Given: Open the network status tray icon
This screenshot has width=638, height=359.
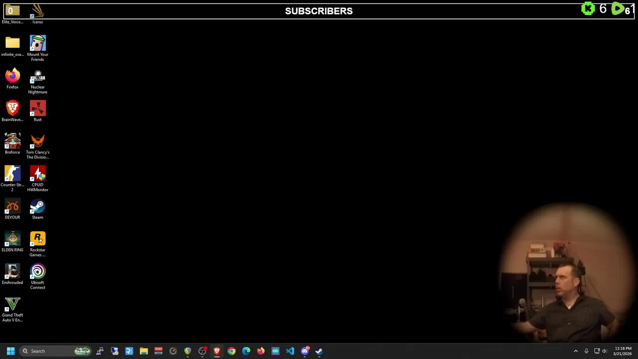Looking at the screenshot, I should 597,351.
